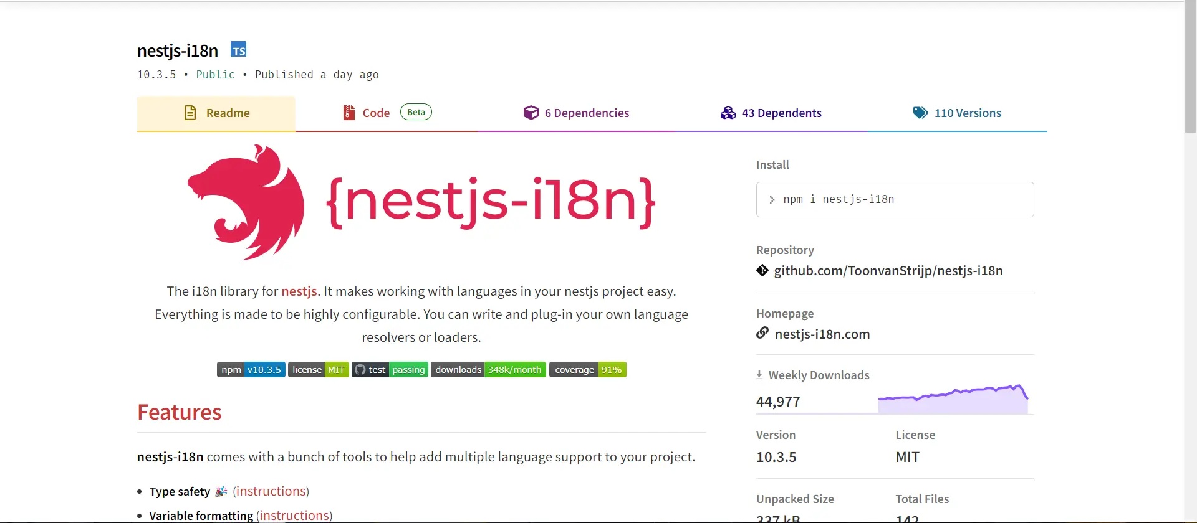Click the Code file archive icon
Viewport: 1197px width, 523px height.
tap(349, 113)
